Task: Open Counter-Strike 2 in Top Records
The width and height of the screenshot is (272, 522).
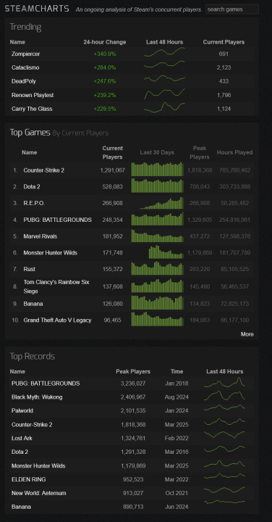Action: (x=32, y=425)
